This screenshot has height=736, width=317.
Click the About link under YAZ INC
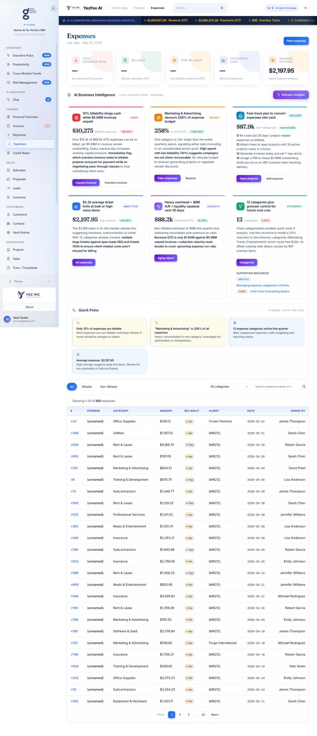tap(29, 307)
